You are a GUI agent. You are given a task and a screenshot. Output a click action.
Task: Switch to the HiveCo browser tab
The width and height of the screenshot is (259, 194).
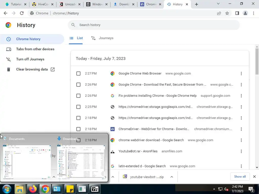pyautogui.click(x=42, y=5)
